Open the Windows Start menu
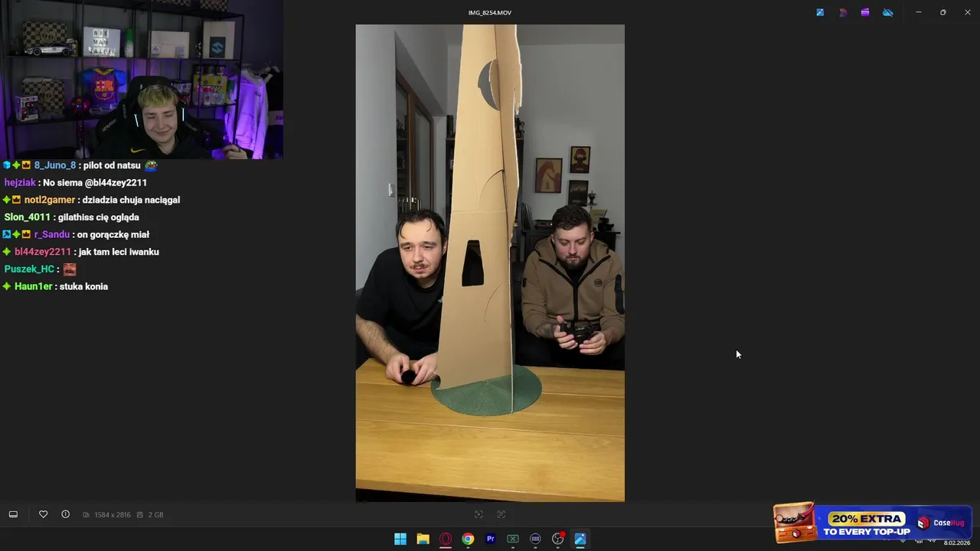 (400, 539)
